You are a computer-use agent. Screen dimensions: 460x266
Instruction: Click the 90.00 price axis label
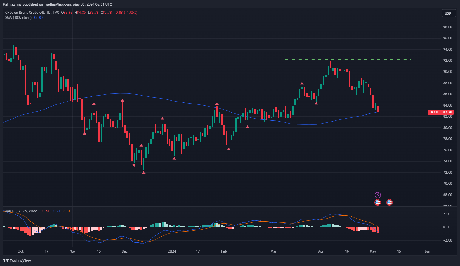point(447,72)
